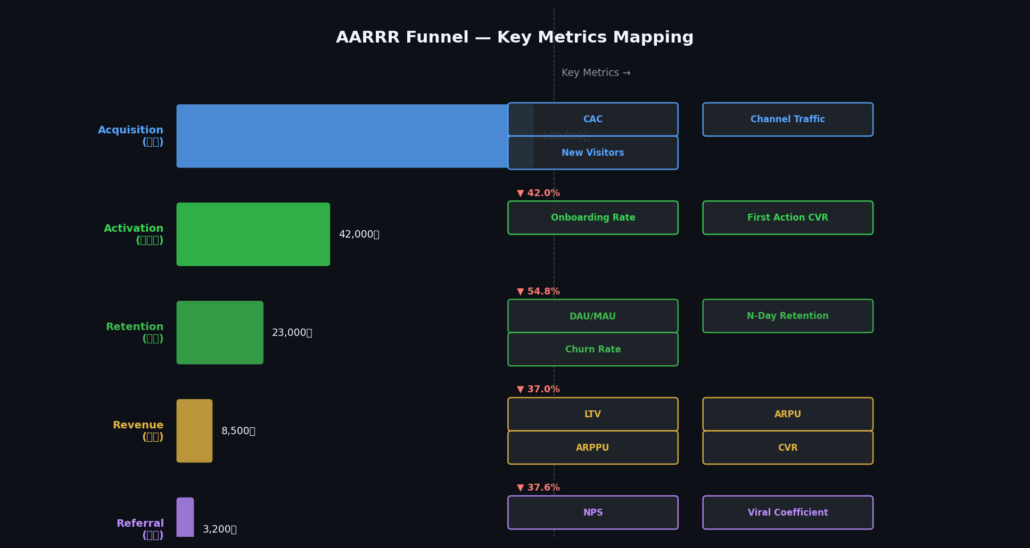Screen dimensions: 1030x548
Task: Click the Churn Rate metric box
Action: point(592,349)
